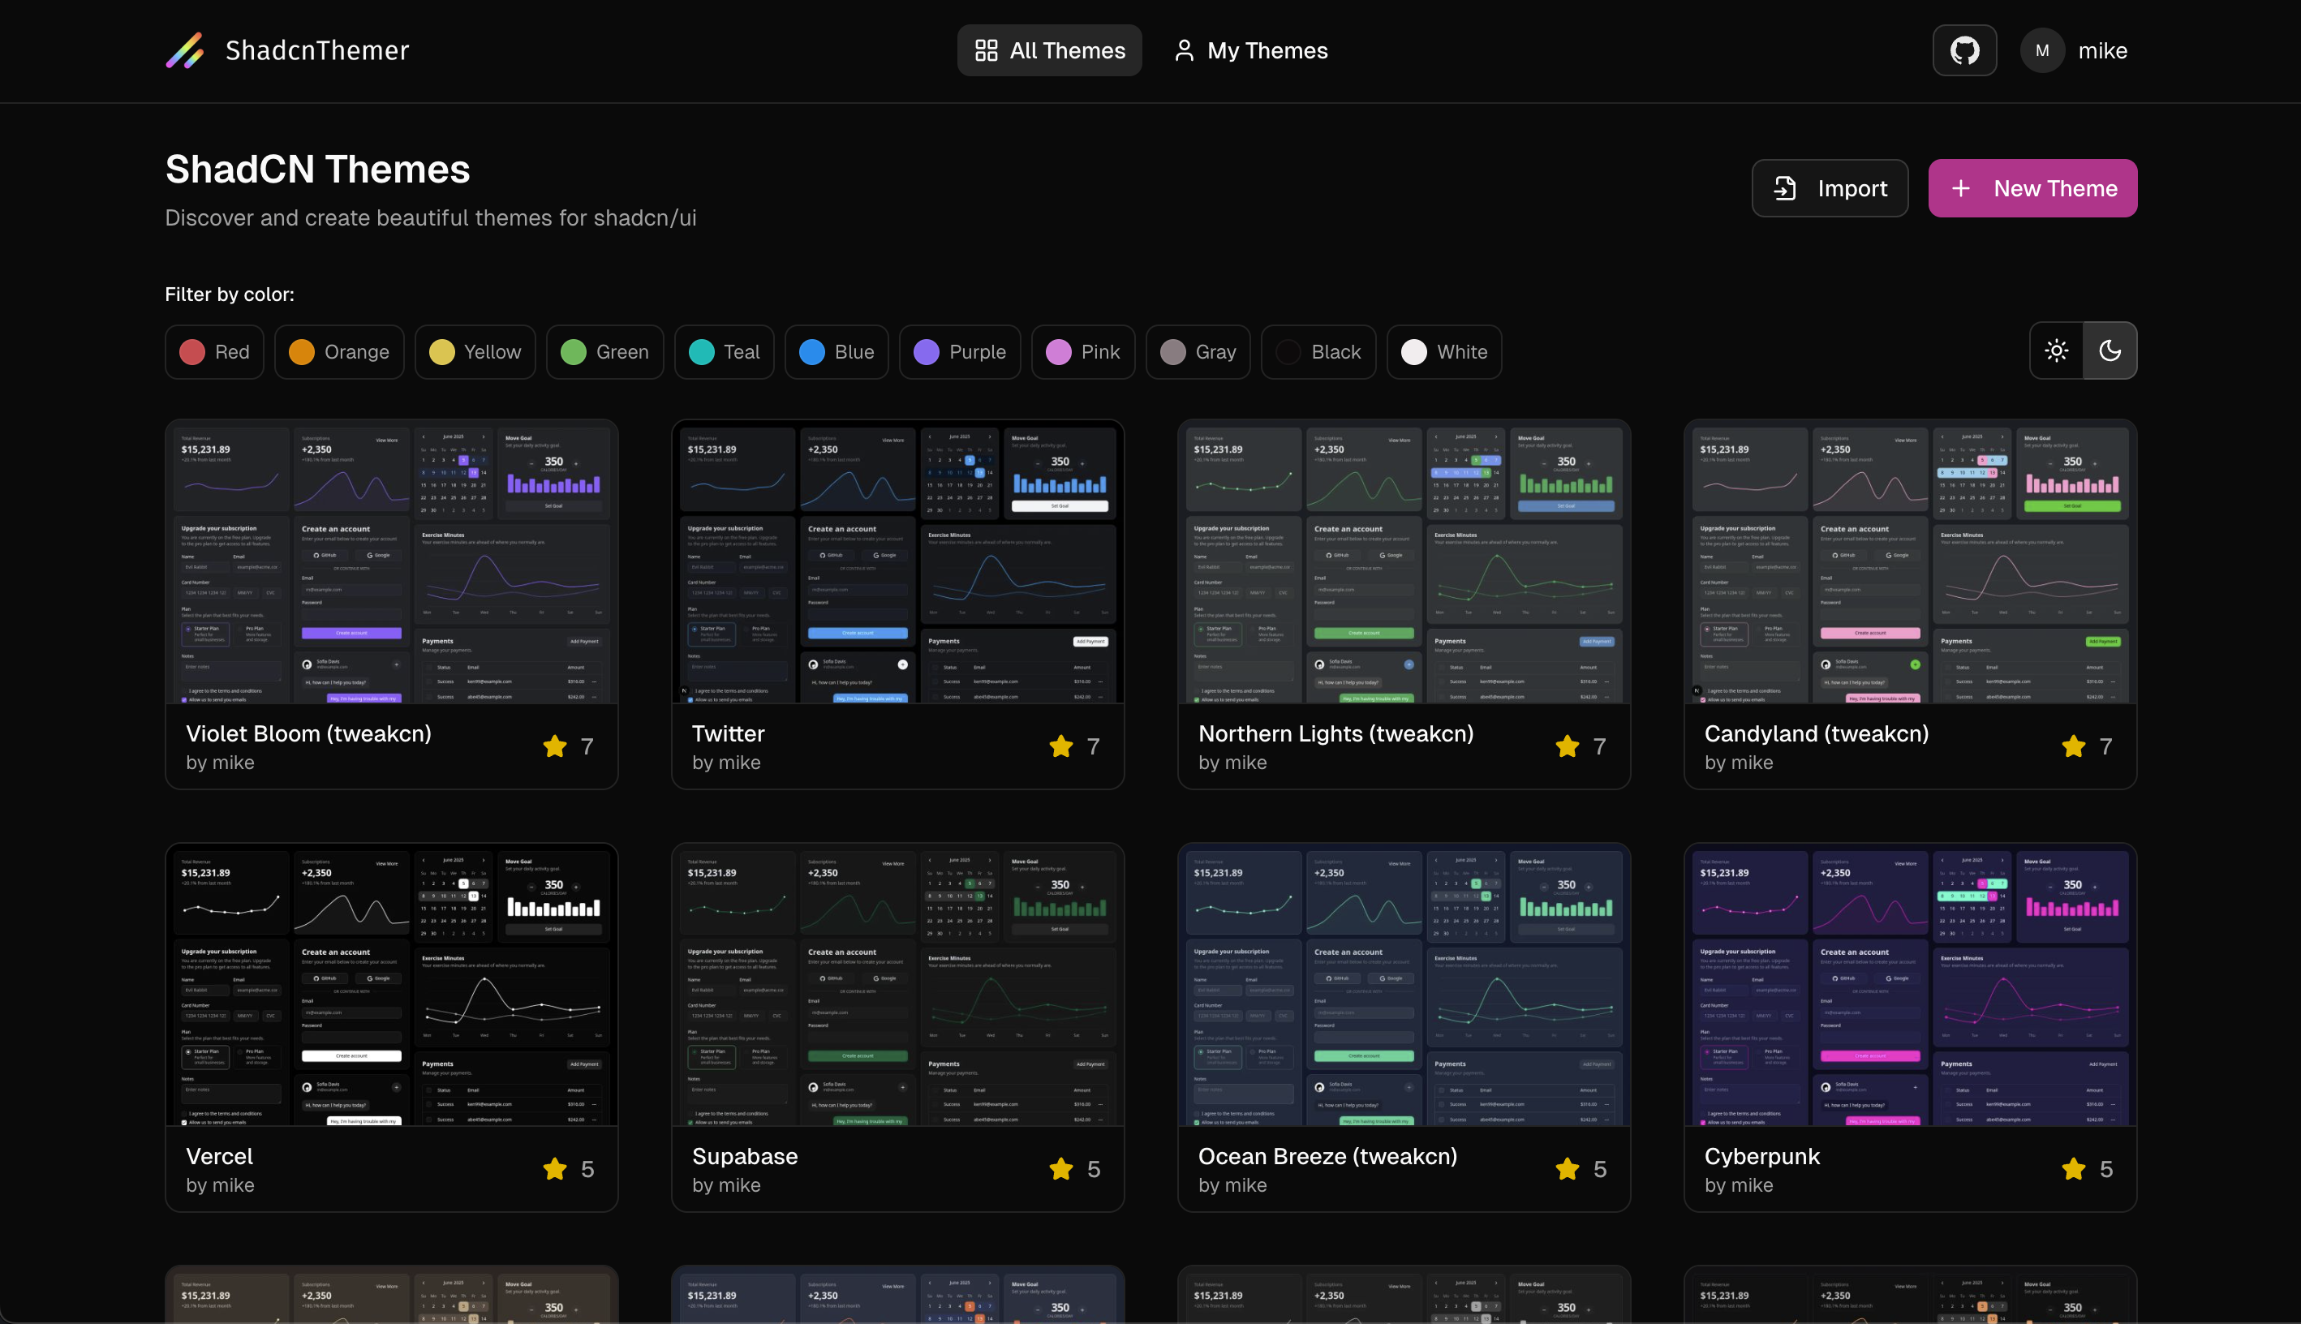Star the Violet Bloom theme
Screen dimensions: 2301x1324
coord(555,746)
